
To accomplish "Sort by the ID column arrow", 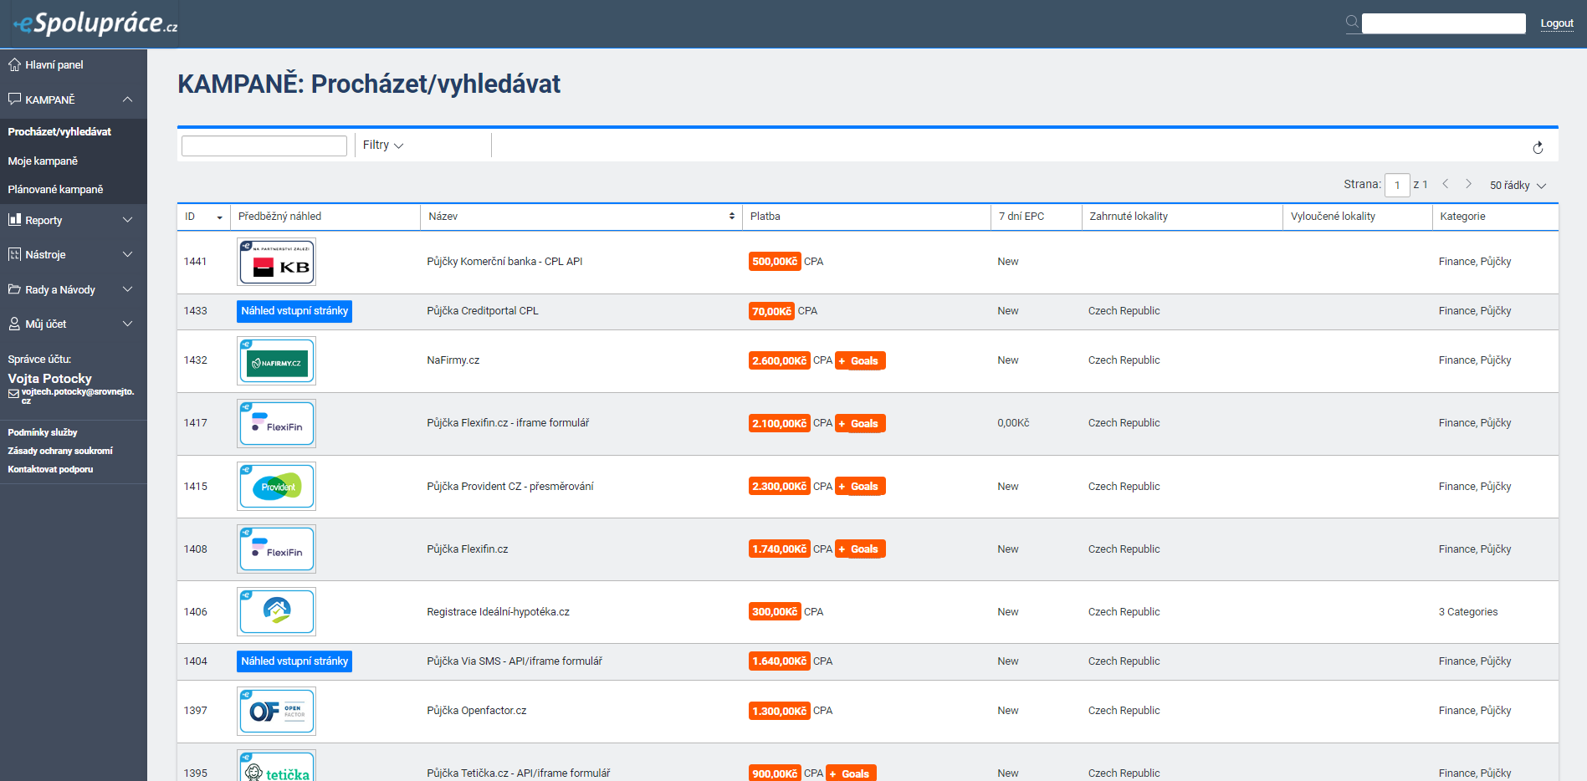I will [x=220, y=217].
